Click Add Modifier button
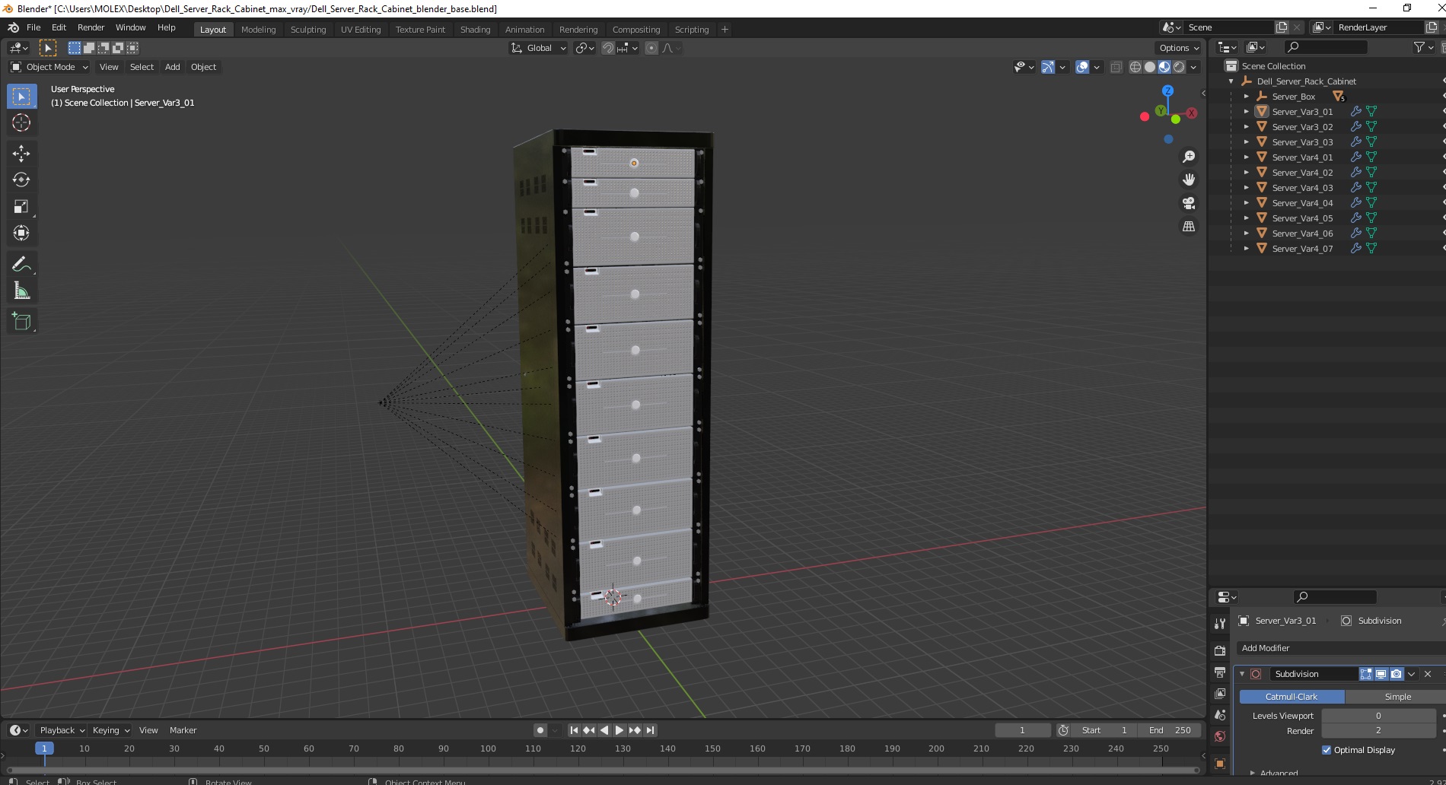The height and width of the screenshot is (785, 1446). [1339, 648]
